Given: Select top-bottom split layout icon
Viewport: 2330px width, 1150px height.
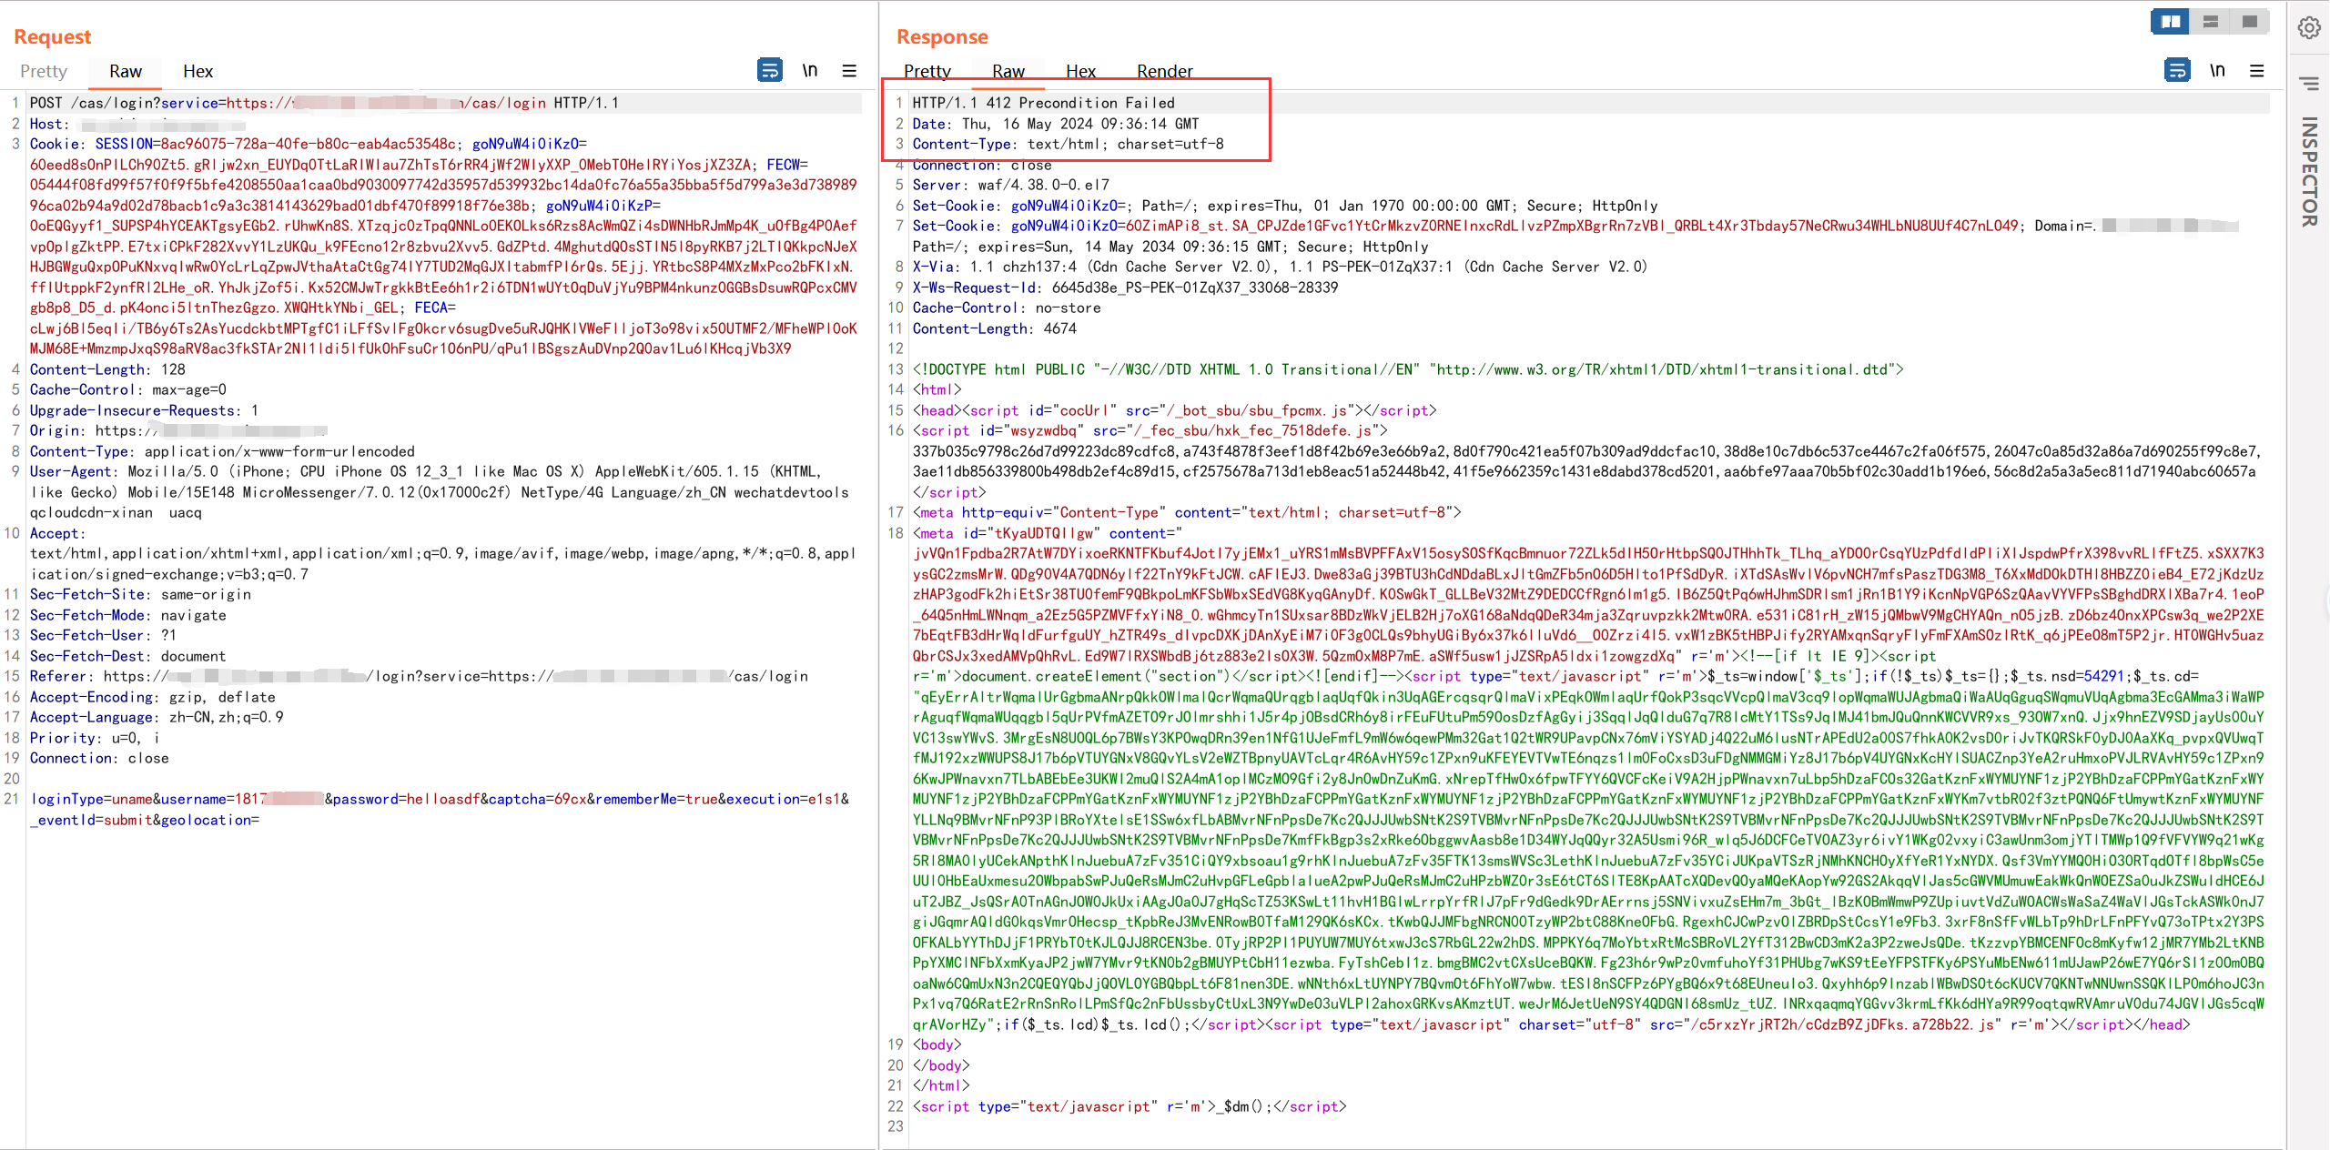Looking at the screenshot, I should click(x=2210, y=21).
